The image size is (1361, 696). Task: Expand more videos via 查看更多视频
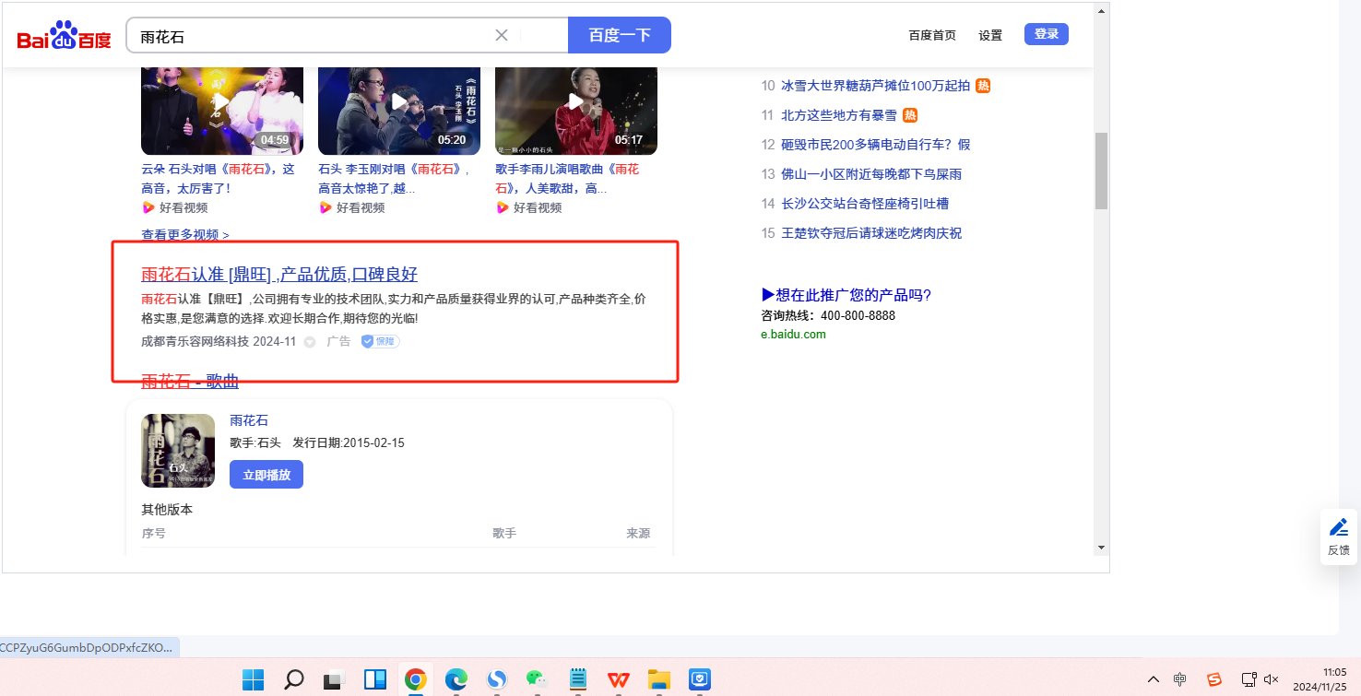(184, 235)
